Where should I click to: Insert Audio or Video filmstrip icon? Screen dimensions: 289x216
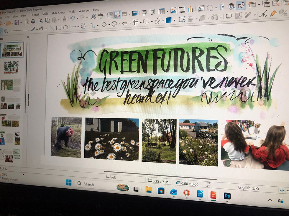182,10
